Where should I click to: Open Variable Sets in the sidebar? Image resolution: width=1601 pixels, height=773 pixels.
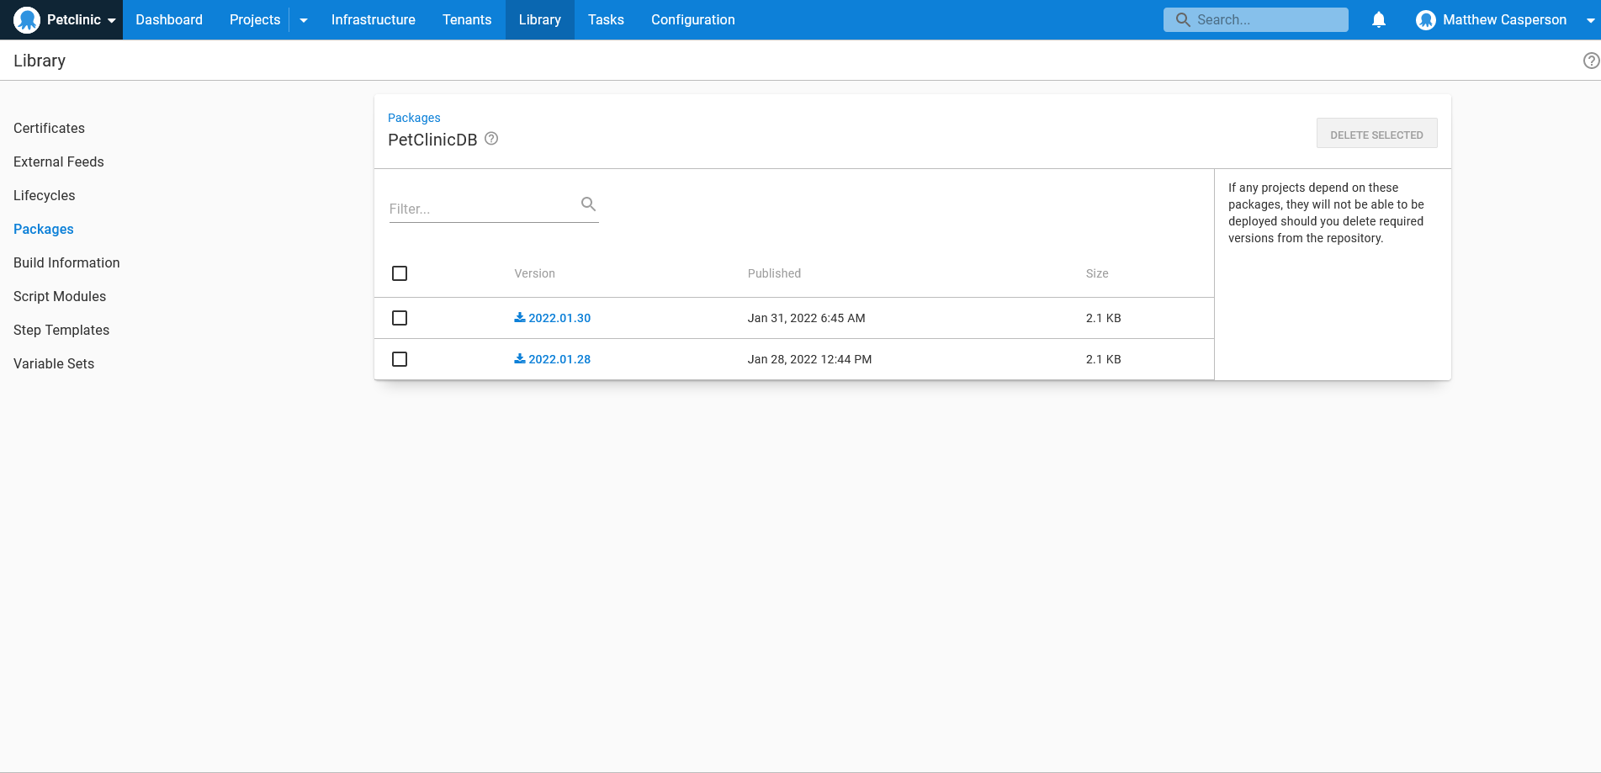click(x=54, y=363)
